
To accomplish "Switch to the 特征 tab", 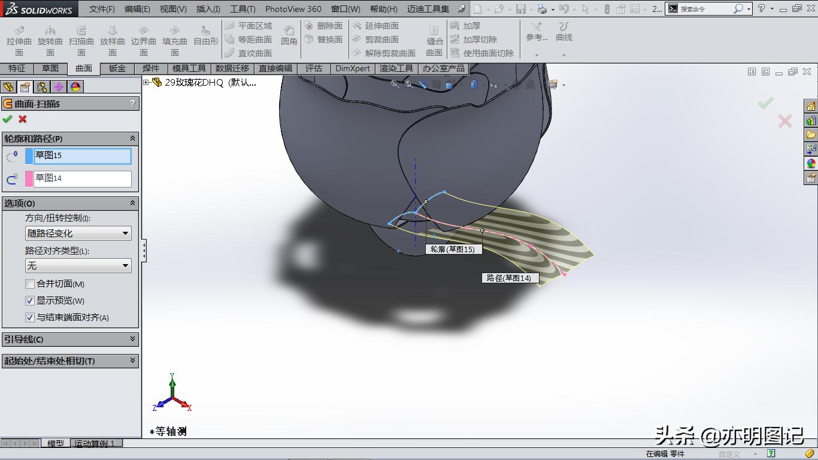I will click(17, 68).
